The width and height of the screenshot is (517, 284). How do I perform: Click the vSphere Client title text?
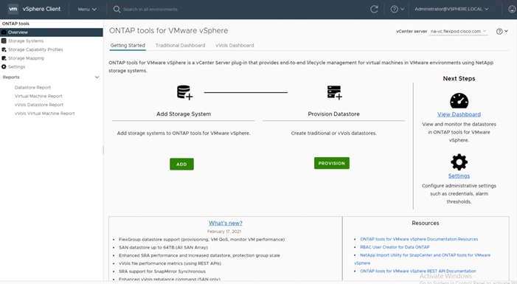41,9
